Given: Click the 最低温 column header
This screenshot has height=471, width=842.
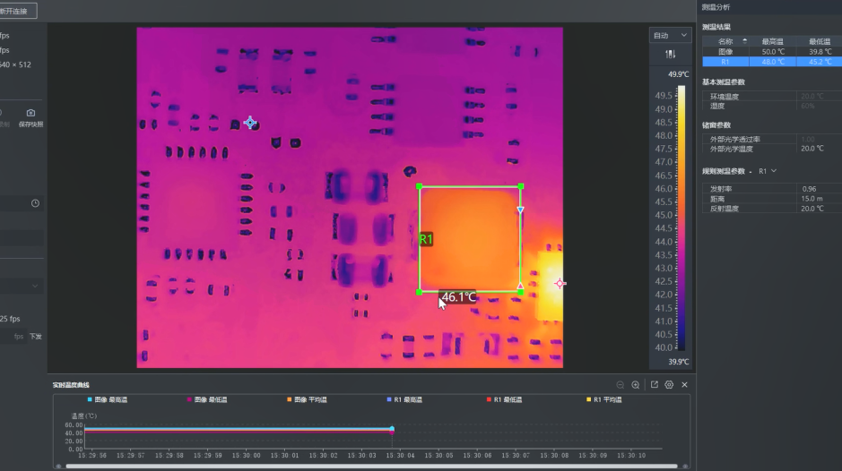Looking at the screenshot, I should tap(820, 41).
